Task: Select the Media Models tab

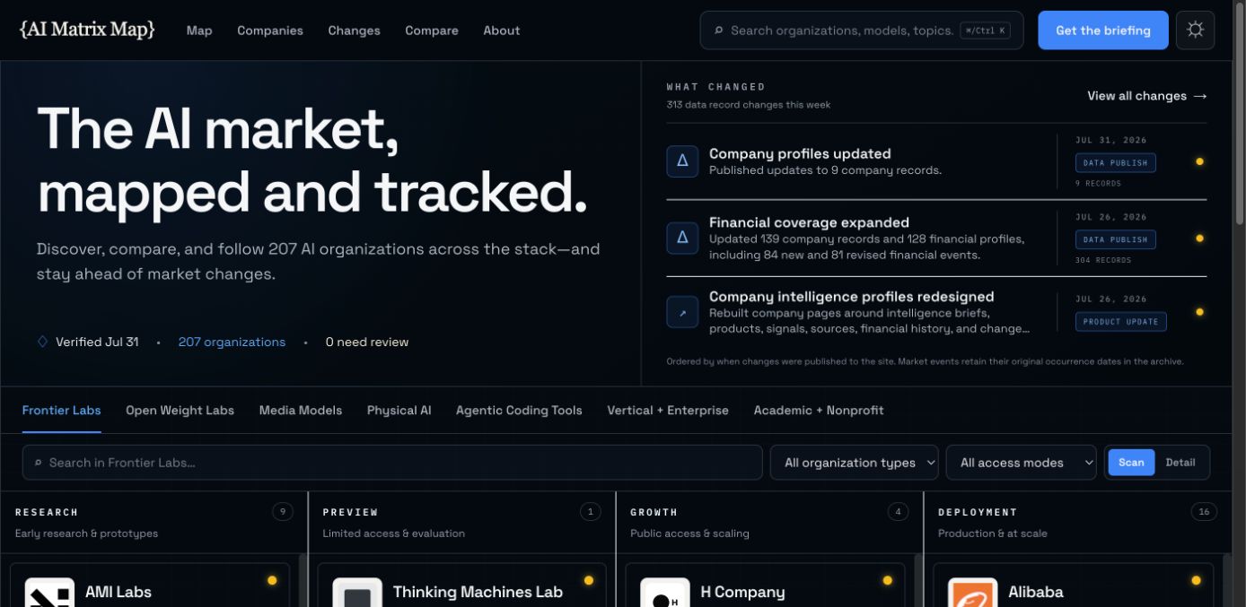Action: click(x=301, y=411)
